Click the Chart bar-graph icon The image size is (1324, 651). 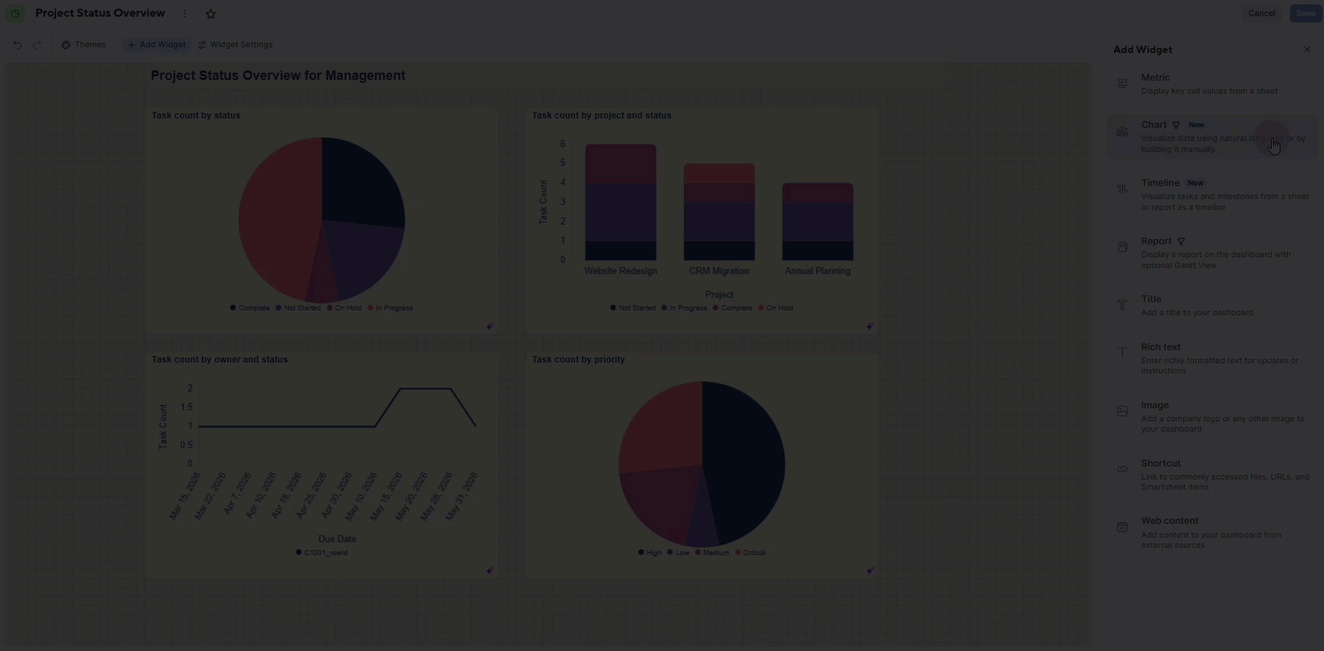pyautogui.click(x=1123, y=132)
